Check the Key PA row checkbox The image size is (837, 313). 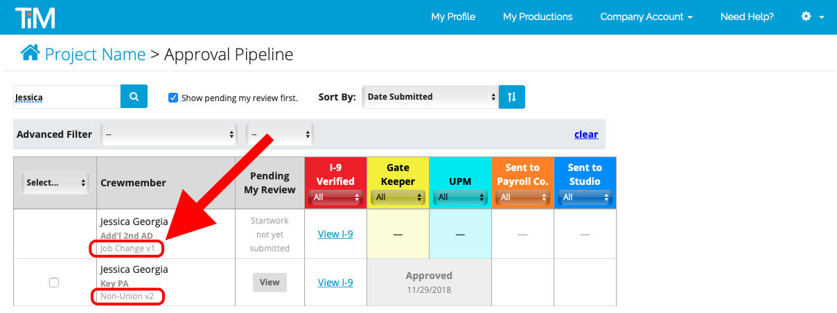click(54, 283)
